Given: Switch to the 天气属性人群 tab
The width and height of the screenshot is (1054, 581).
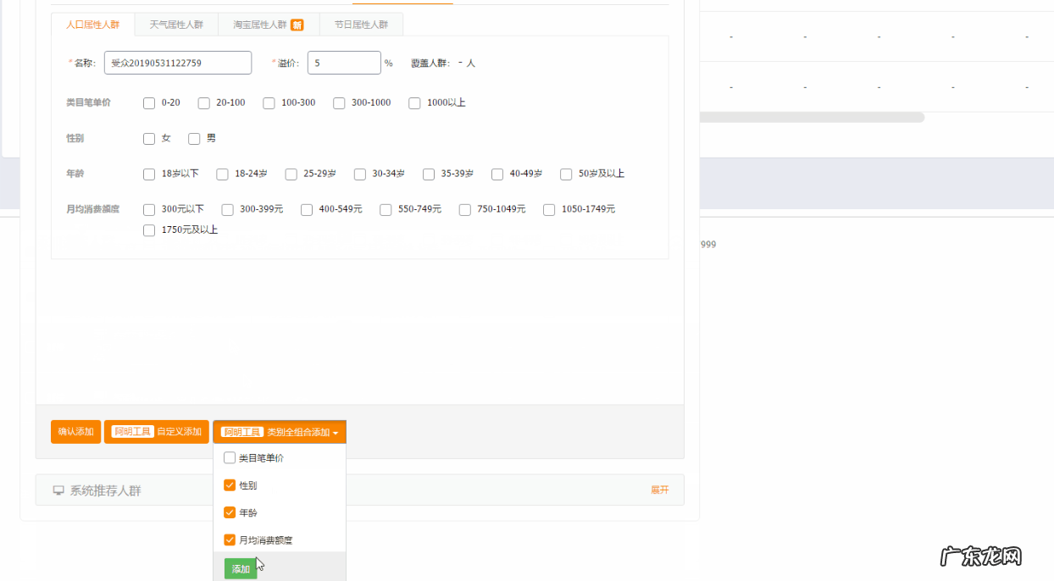Looking at the screenshot, I should (175, 25).
